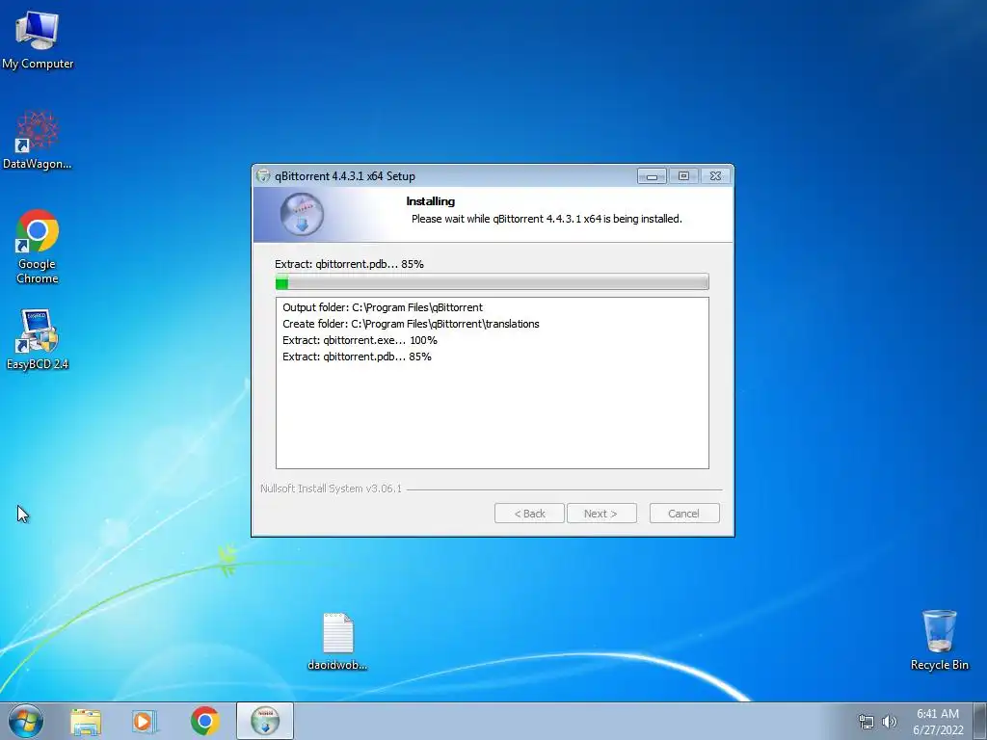Click the qBittorrent Setup taskbar button
Viewport: 987px width, 740px height.
click(265, 721)
